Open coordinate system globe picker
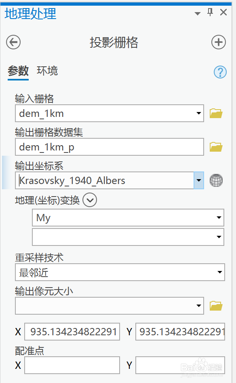Screen dimensions: 236x383 coord(216,180)
